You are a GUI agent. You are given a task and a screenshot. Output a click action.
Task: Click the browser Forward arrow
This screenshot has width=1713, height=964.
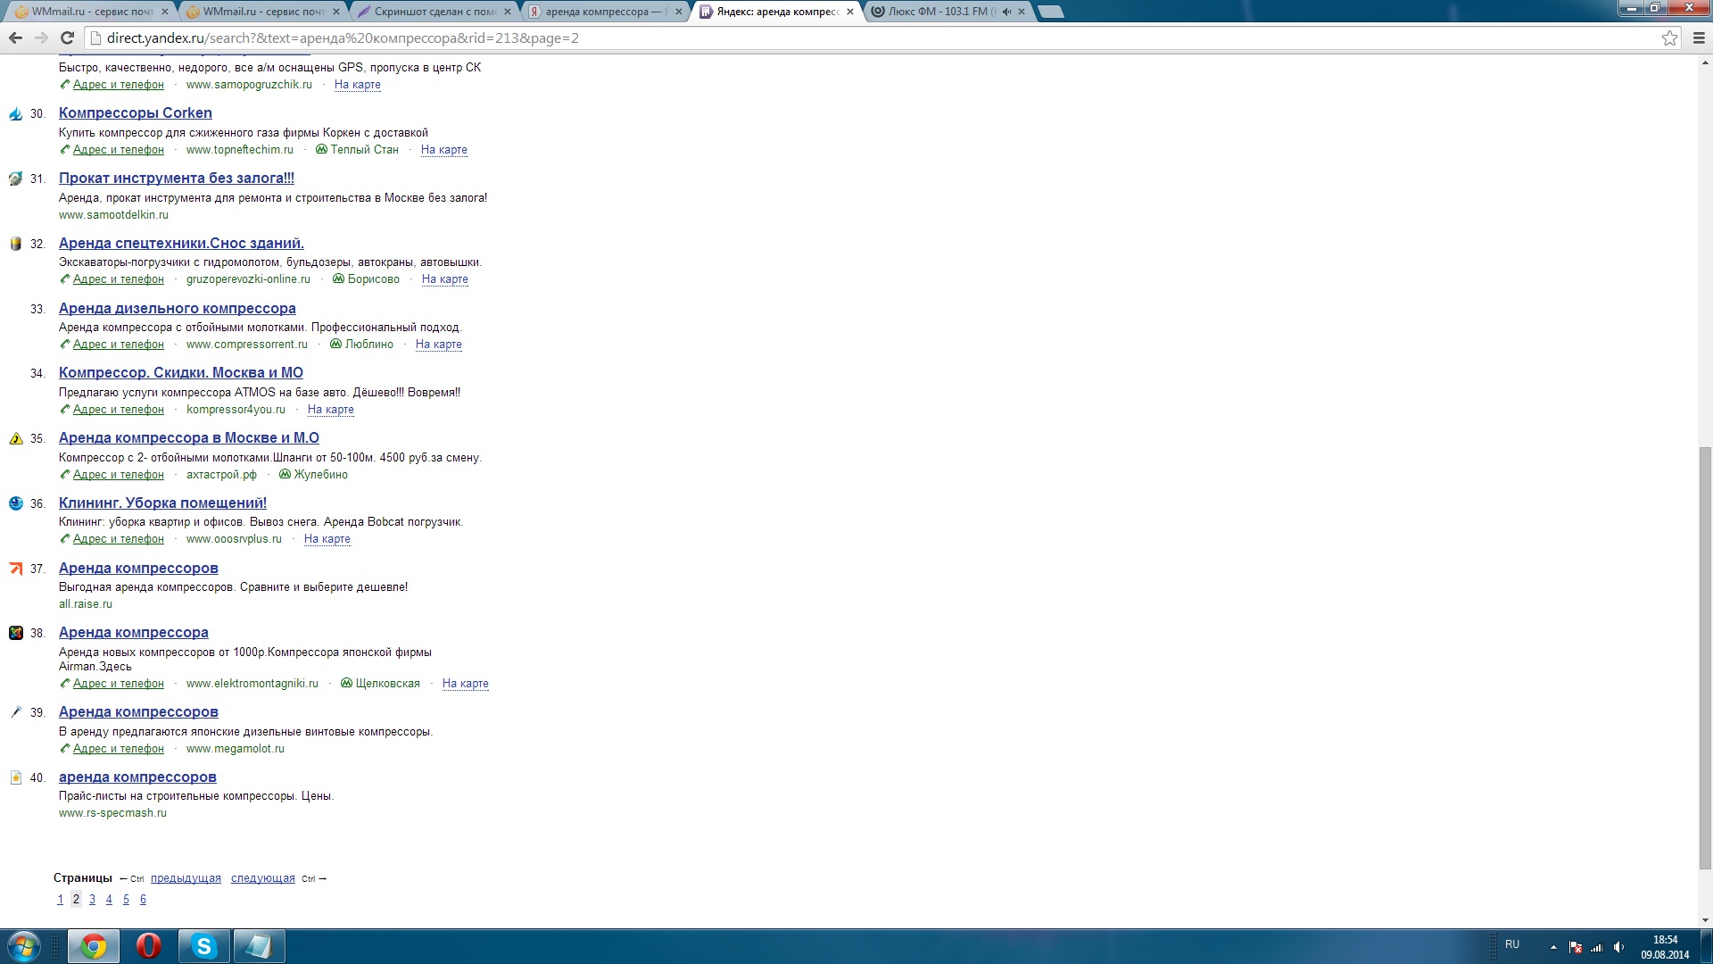pos(41,37)
